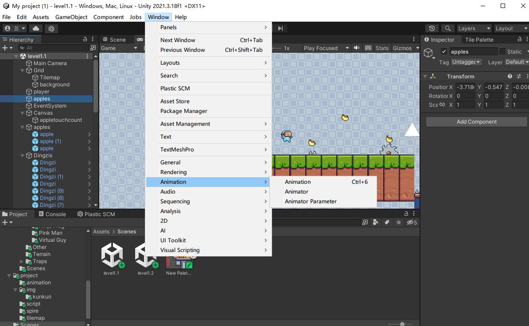The width and height of the screenshot is (529, 326).
Task: Click the three-dot menu on the Hierarchy panel
Action: (x=92, y=39)
